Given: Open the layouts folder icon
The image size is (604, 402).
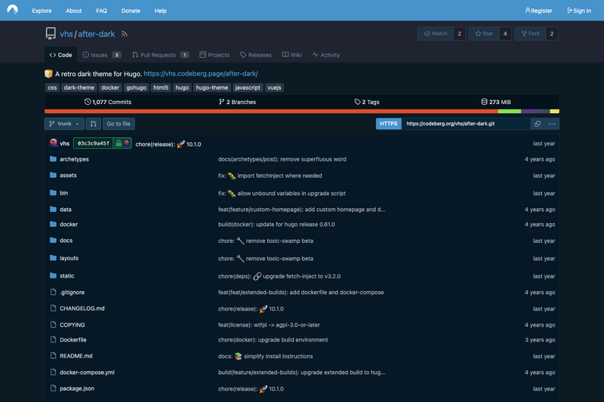Looking at the screenshot, I should tap(53, 258).
